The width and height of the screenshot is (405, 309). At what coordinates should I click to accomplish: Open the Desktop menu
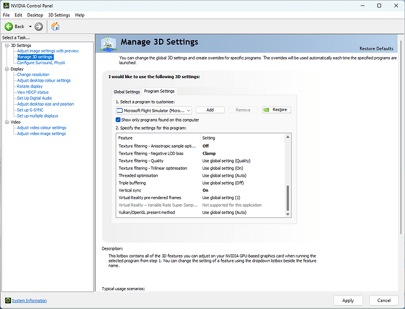coord(35,15)
